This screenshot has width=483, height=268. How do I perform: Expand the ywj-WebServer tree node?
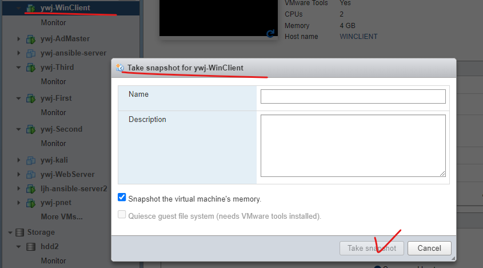tap(18, 174)
